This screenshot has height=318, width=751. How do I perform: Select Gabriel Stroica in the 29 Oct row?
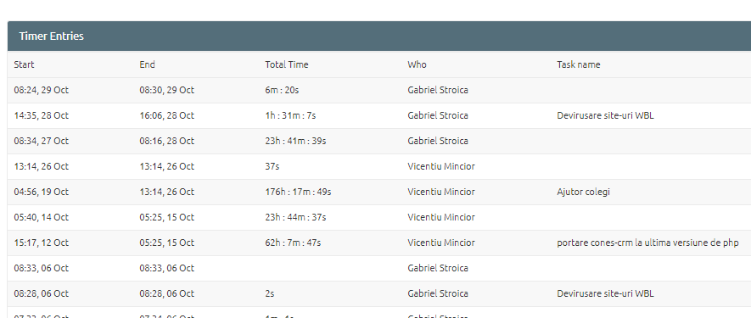tap(438, 90)
